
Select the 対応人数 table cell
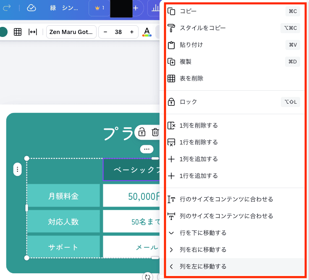pyautogui.click(x=63, y=222)
